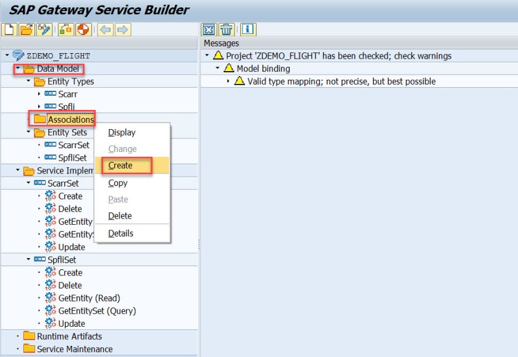This screenshot has height=357, width=518.
Task: Click the Entity Types folder icon
Action: [40, 82]
